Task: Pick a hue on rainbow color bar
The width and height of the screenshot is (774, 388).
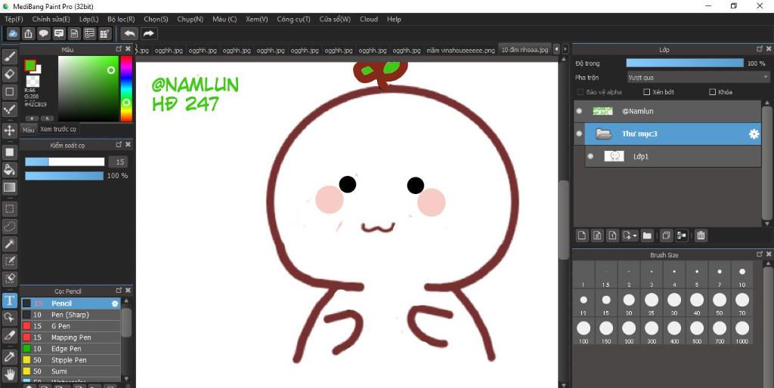Action: coord(126,88)
